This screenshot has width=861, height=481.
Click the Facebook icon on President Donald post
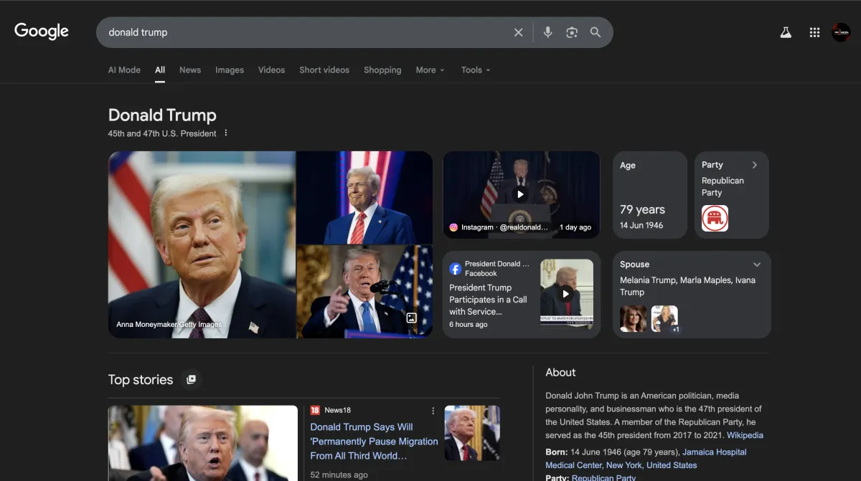point(455,269)
